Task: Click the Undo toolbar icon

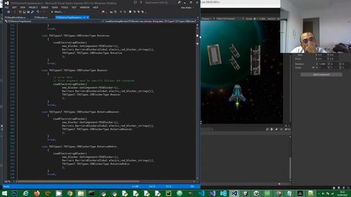Action: (38, 12)
